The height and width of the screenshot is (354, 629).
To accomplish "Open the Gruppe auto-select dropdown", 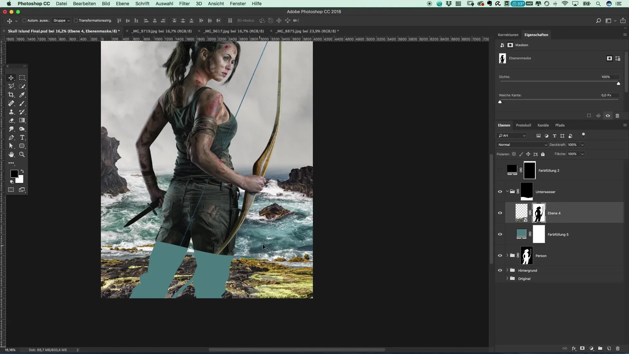I will (x=61, y=20).
